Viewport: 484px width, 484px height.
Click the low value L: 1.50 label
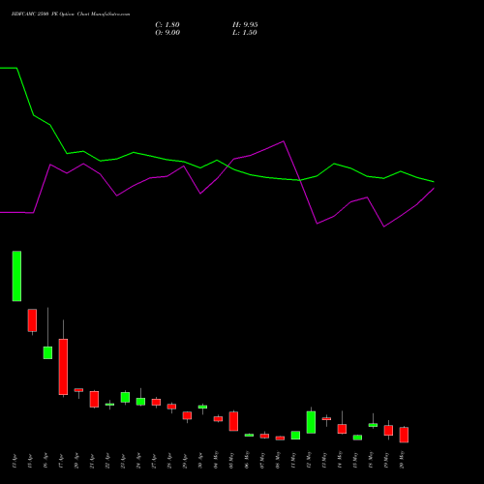point(245,33)
